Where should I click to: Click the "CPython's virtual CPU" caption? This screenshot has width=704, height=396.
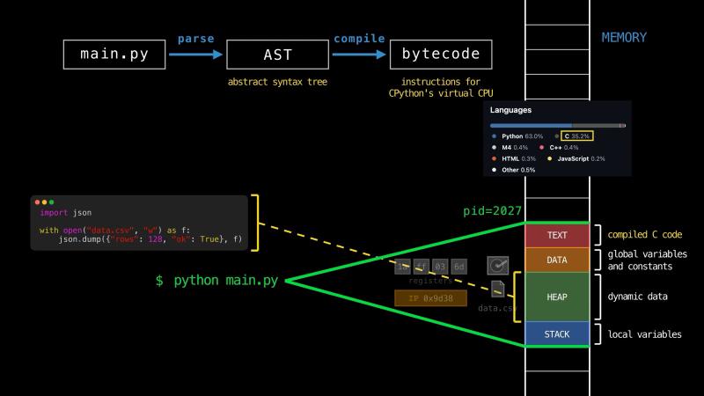pyautogui.click(x=441, y=93)
